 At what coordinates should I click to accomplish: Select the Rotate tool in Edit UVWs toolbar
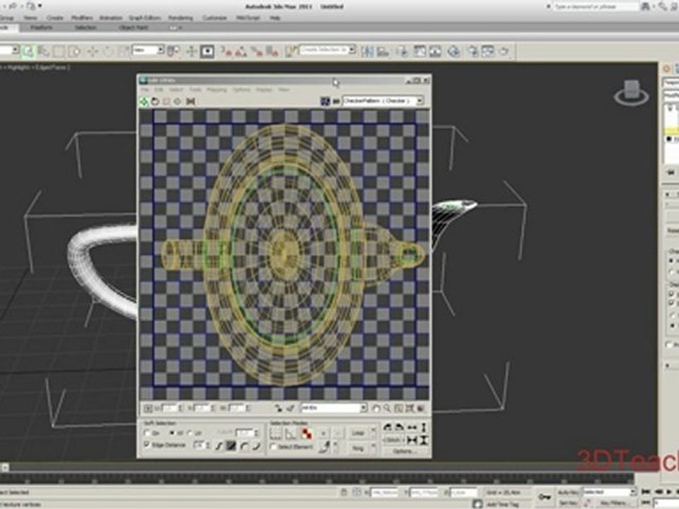[155, 101]
